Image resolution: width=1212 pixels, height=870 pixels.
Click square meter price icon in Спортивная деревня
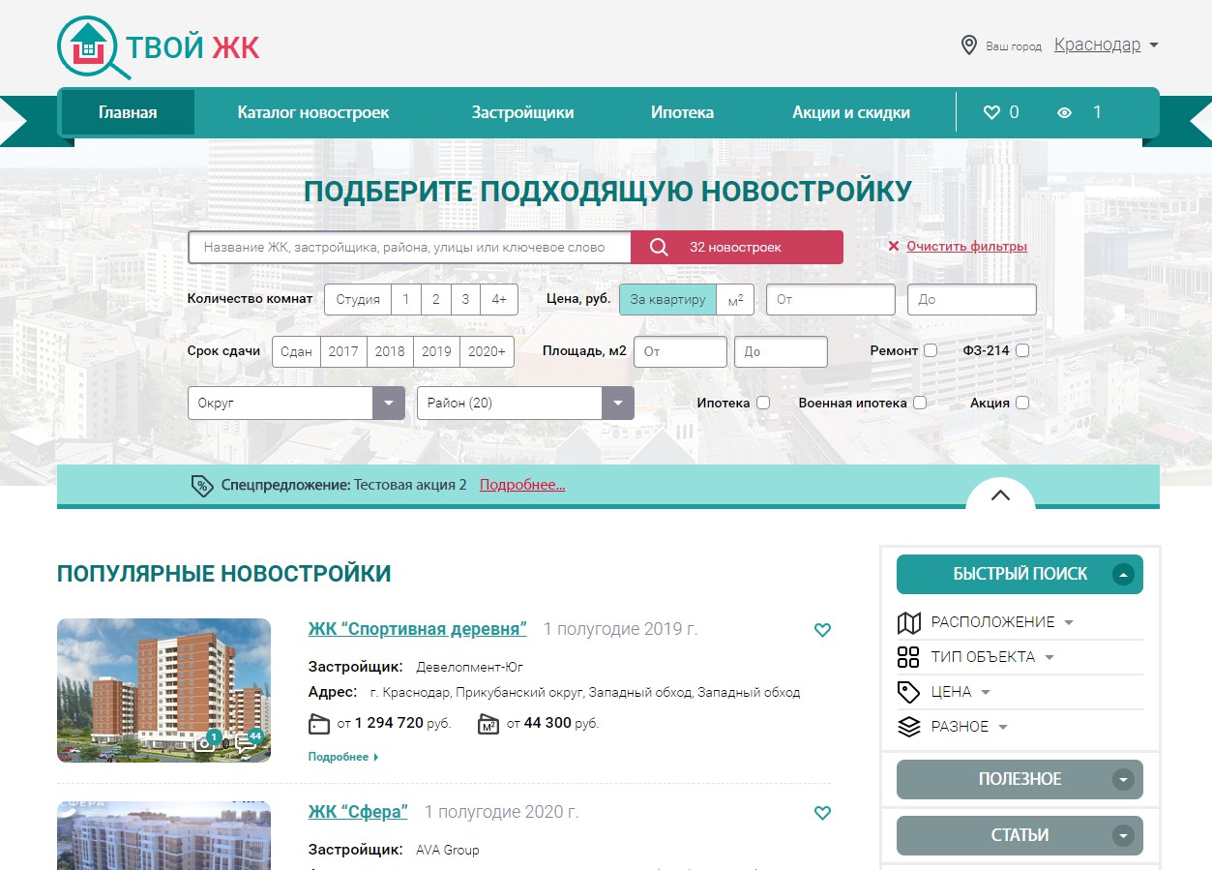[488, 723]
